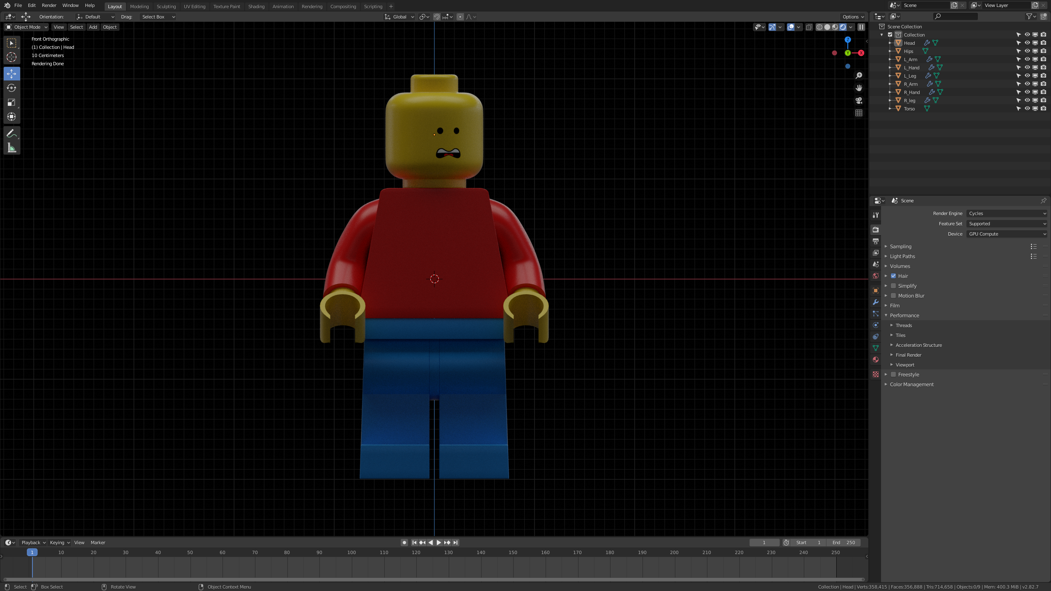Select the Rotate tool
This screenshot has height=591, width=1051.
[x=11, y=88]
